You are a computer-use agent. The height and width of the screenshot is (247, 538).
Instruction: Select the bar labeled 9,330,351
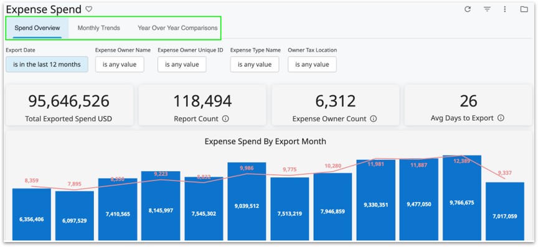(375, 200)
